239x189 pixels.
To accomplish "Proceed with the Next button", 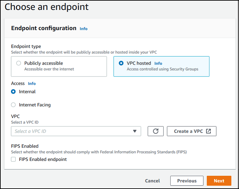I will pos(219,181).
